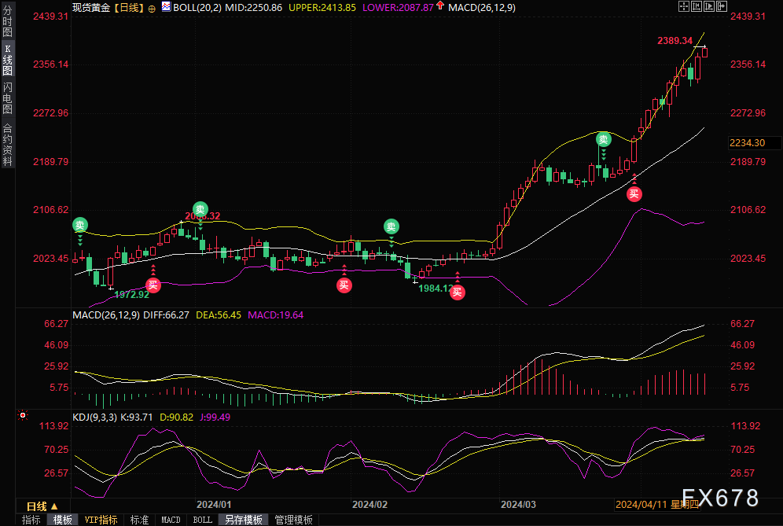Click the small red icon beside KDJ label
The height and width of the screenshot is (526, 783).
point(23,414)
